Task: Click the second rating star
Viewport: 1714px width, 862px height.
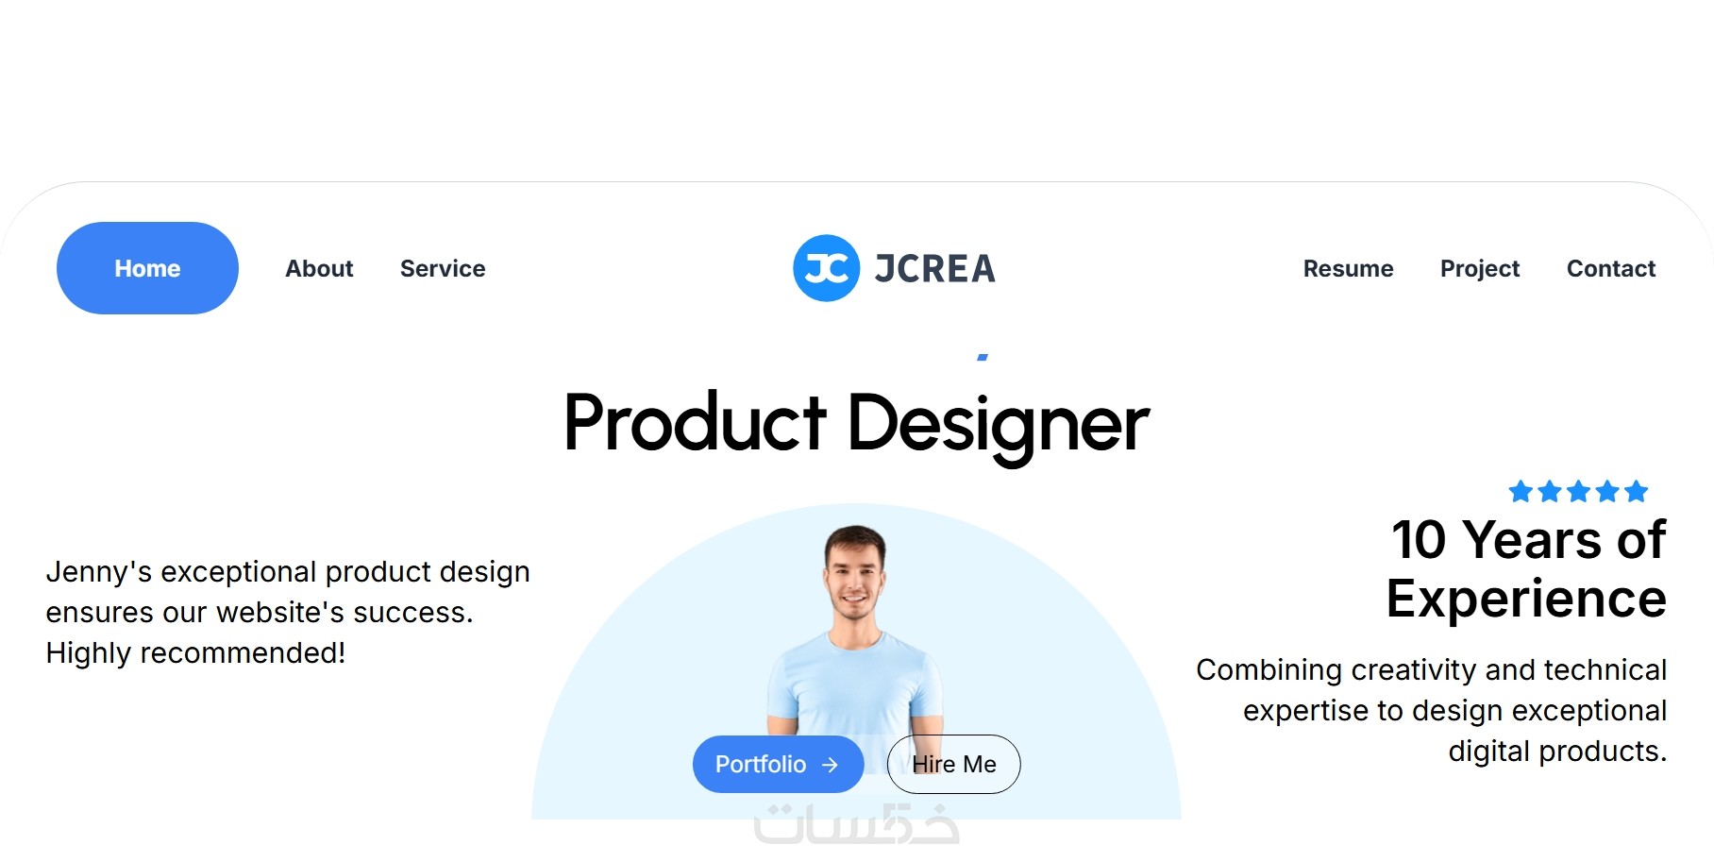Action: click(1550, 491)
